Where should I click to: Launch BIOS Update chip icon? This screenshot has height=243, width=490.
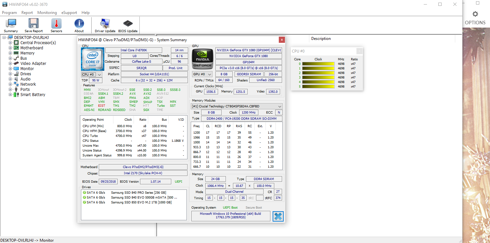tap(128, 23)
